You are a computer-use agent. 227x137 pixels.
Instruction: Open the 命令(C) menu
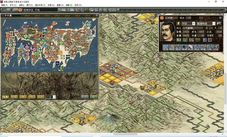(x=13, y=5)
